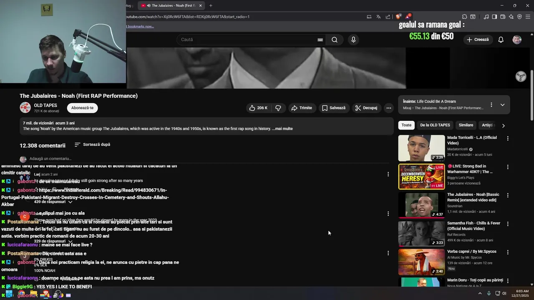Show next filter chips arrow
Image resolution: width=534 pixels, height=300 pixels.
tap(503, 125)
